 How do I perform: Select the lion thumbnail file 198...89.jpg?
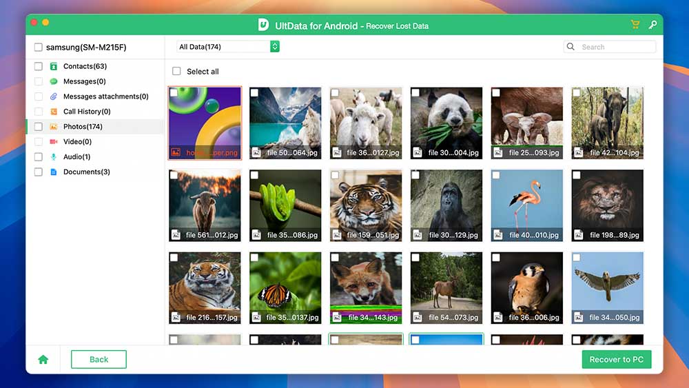coord(607,205)
